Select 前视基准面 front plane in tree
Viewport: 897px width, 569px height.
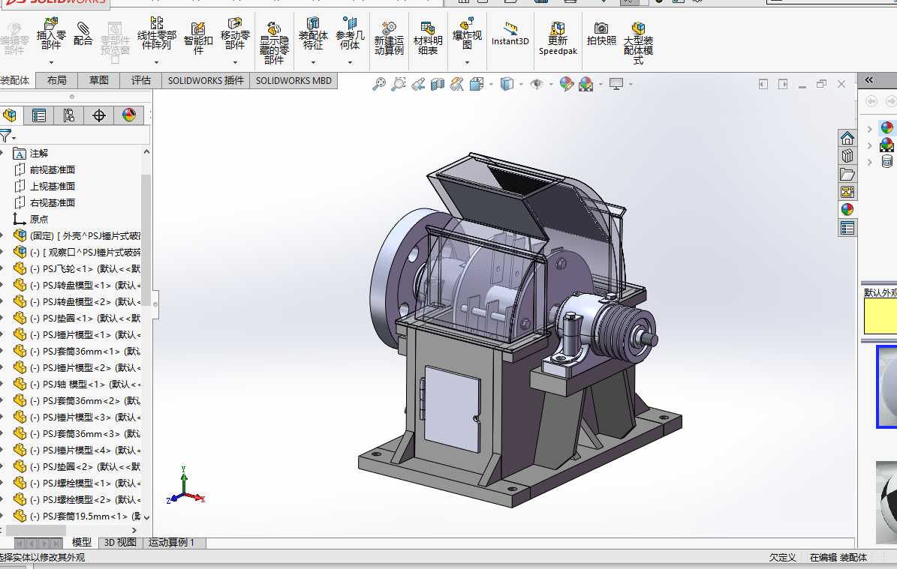point(52,169)
